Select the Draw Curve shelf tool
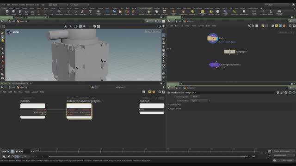The height and width of the screenshot is (166, 296). click(x=82, y=12)
